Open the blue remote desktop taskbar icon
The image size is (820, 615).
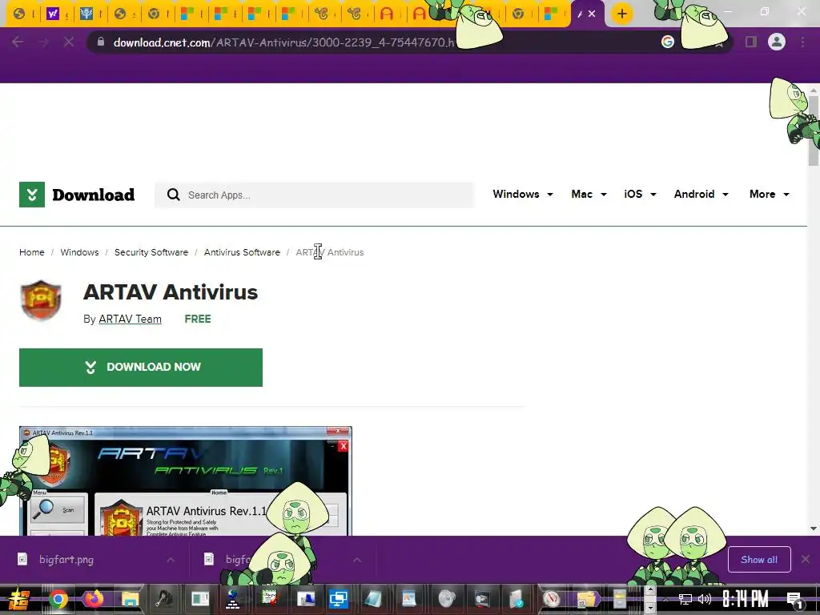click(x=339, y=599)
